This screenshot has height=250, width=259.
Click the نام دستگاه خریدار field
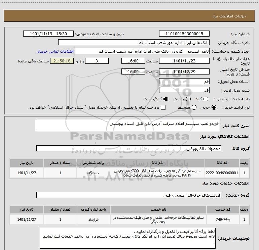[x=134, y=43]
